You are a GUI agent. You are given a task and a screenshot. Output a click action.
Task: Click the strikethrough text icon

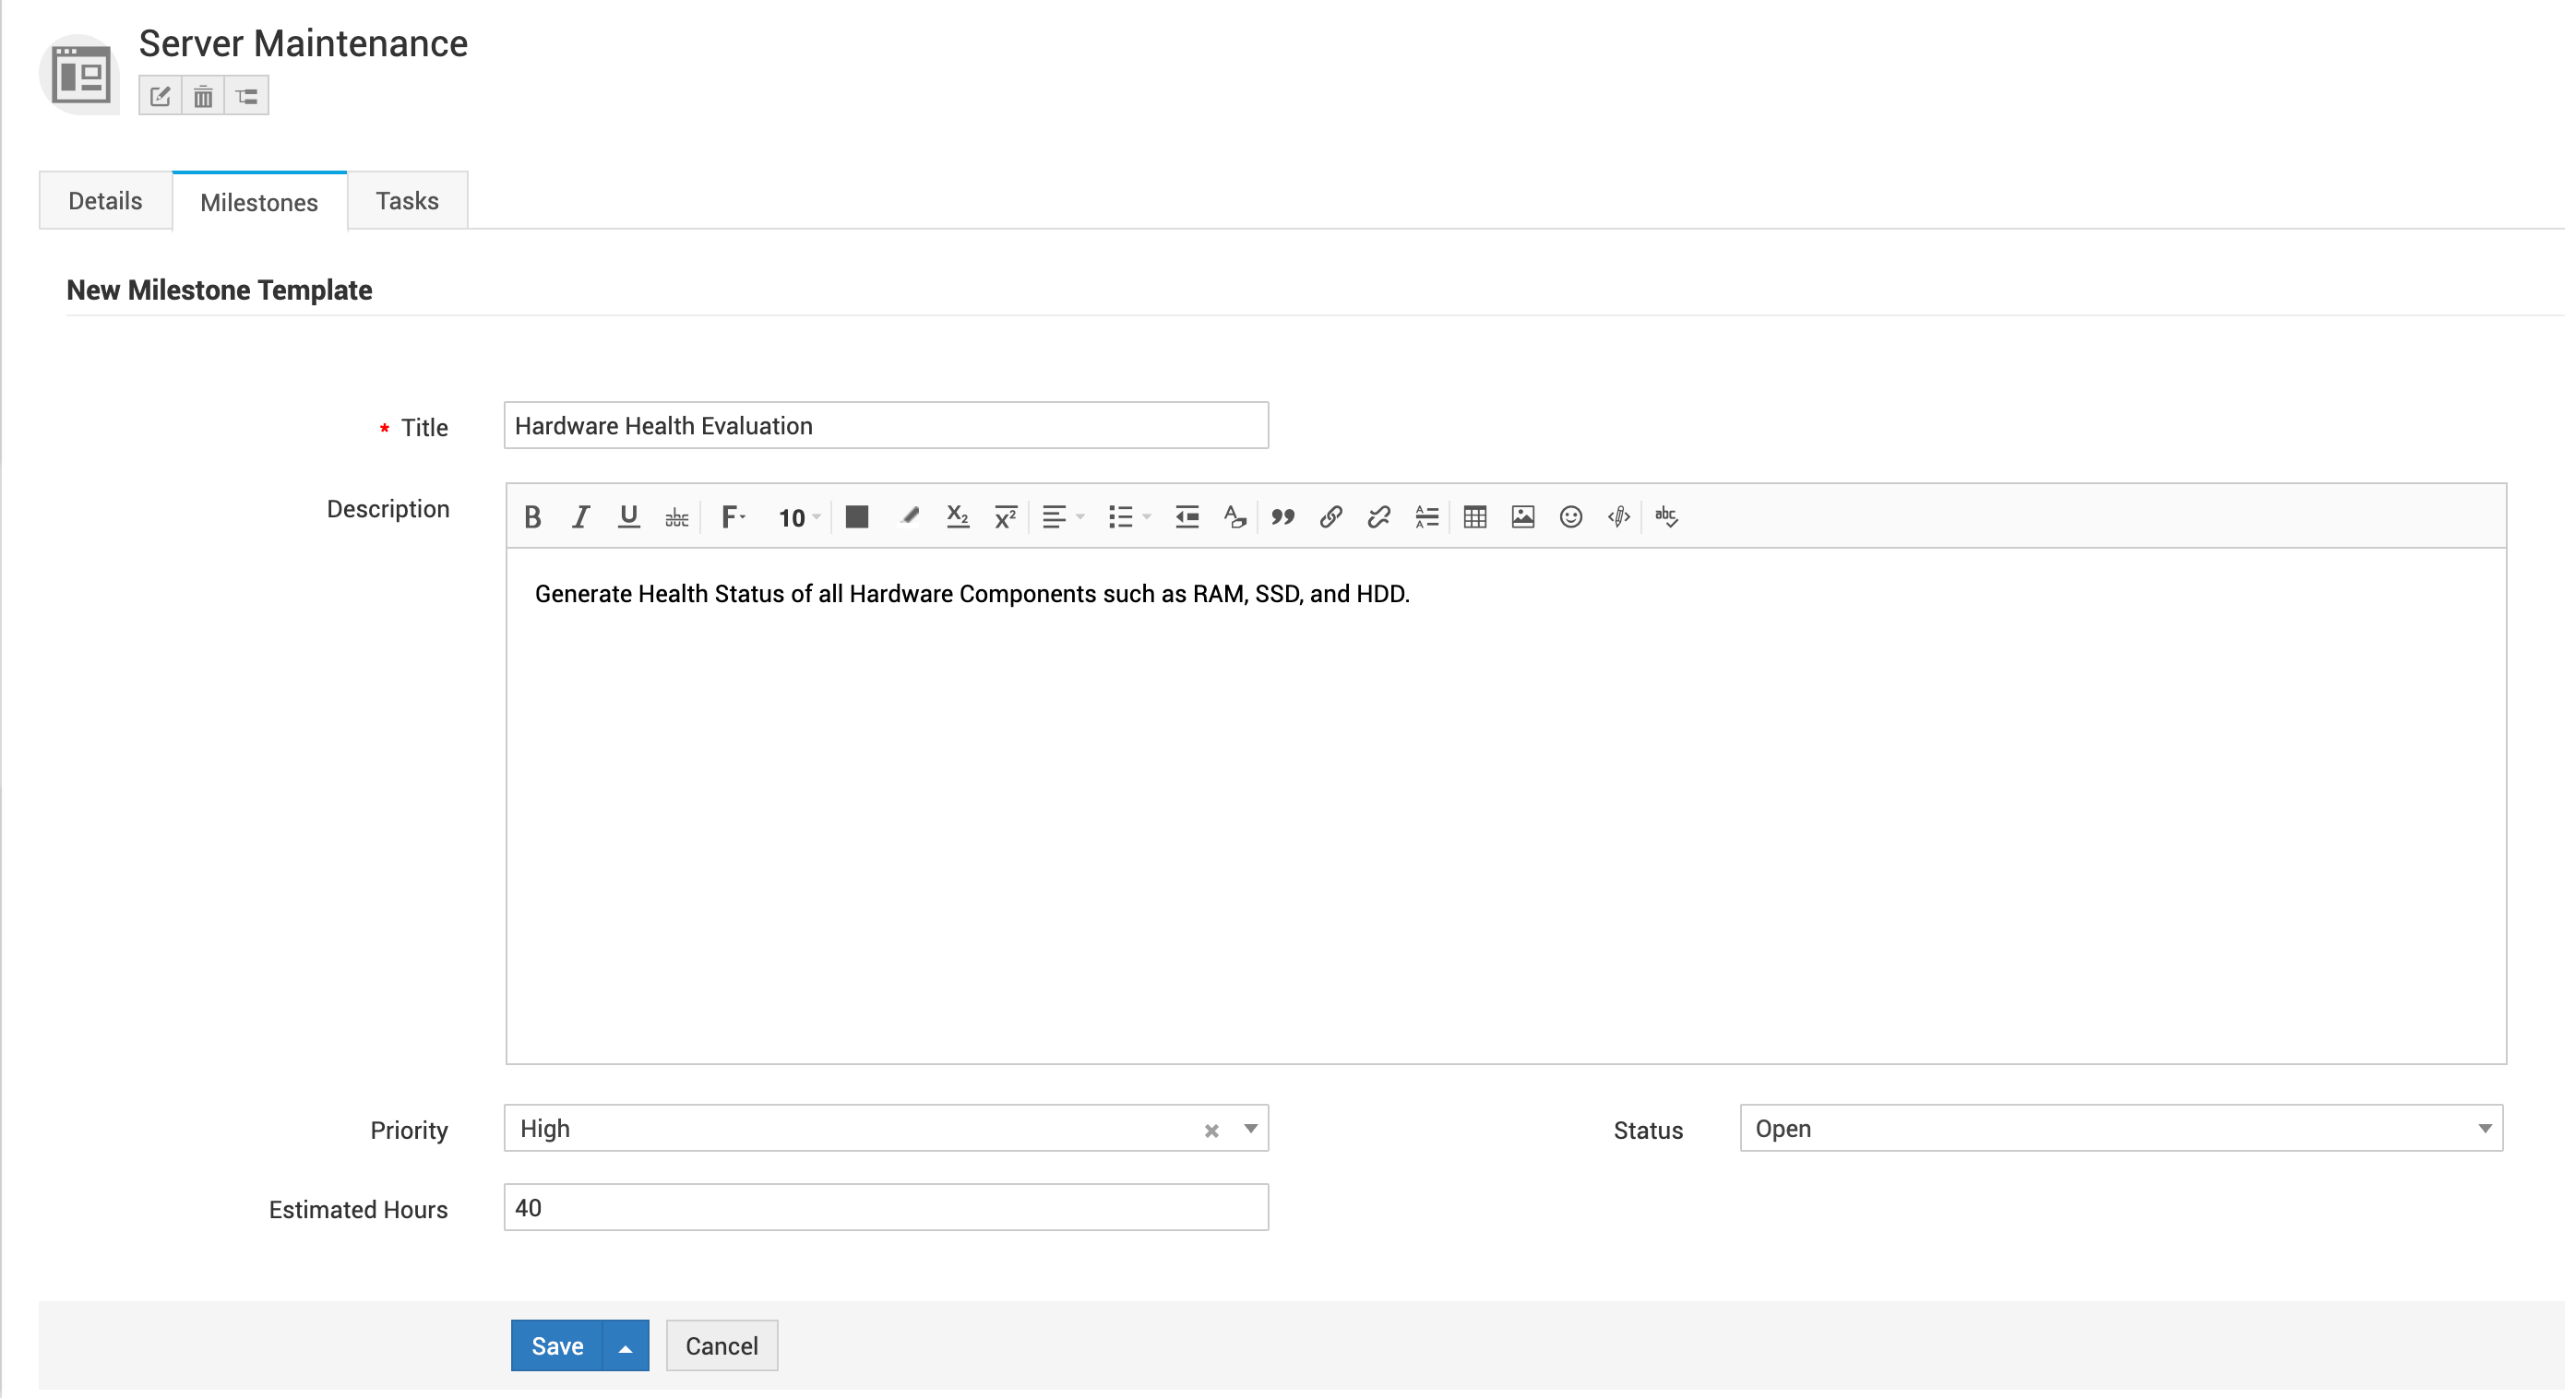[677, 517]
